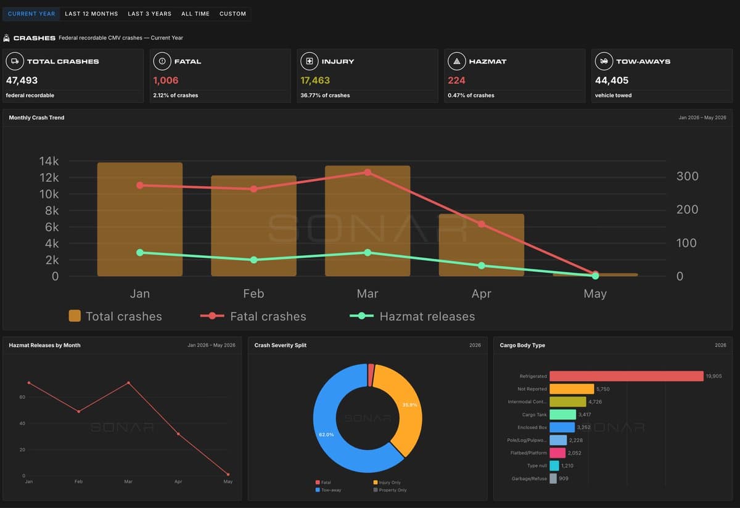Click the April total crashes bar
This screenshot has width=740, height=508.
click(482, 245)
